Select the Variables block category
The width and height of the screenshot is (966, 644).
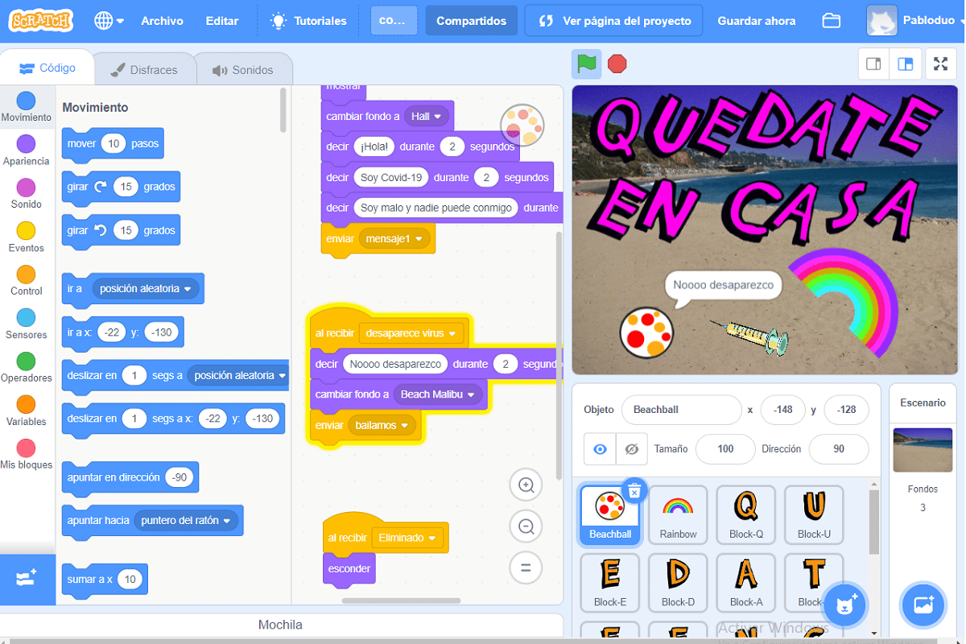click(x=26, y=411)
